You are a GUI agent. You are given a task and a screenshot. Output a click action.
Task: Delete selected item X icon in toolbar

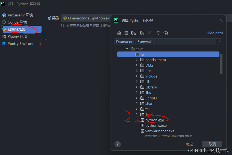click(x=149, y=33)
